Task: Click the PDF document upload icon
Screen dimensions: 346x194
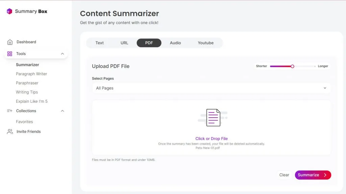Action: click(x=213, y=118)
